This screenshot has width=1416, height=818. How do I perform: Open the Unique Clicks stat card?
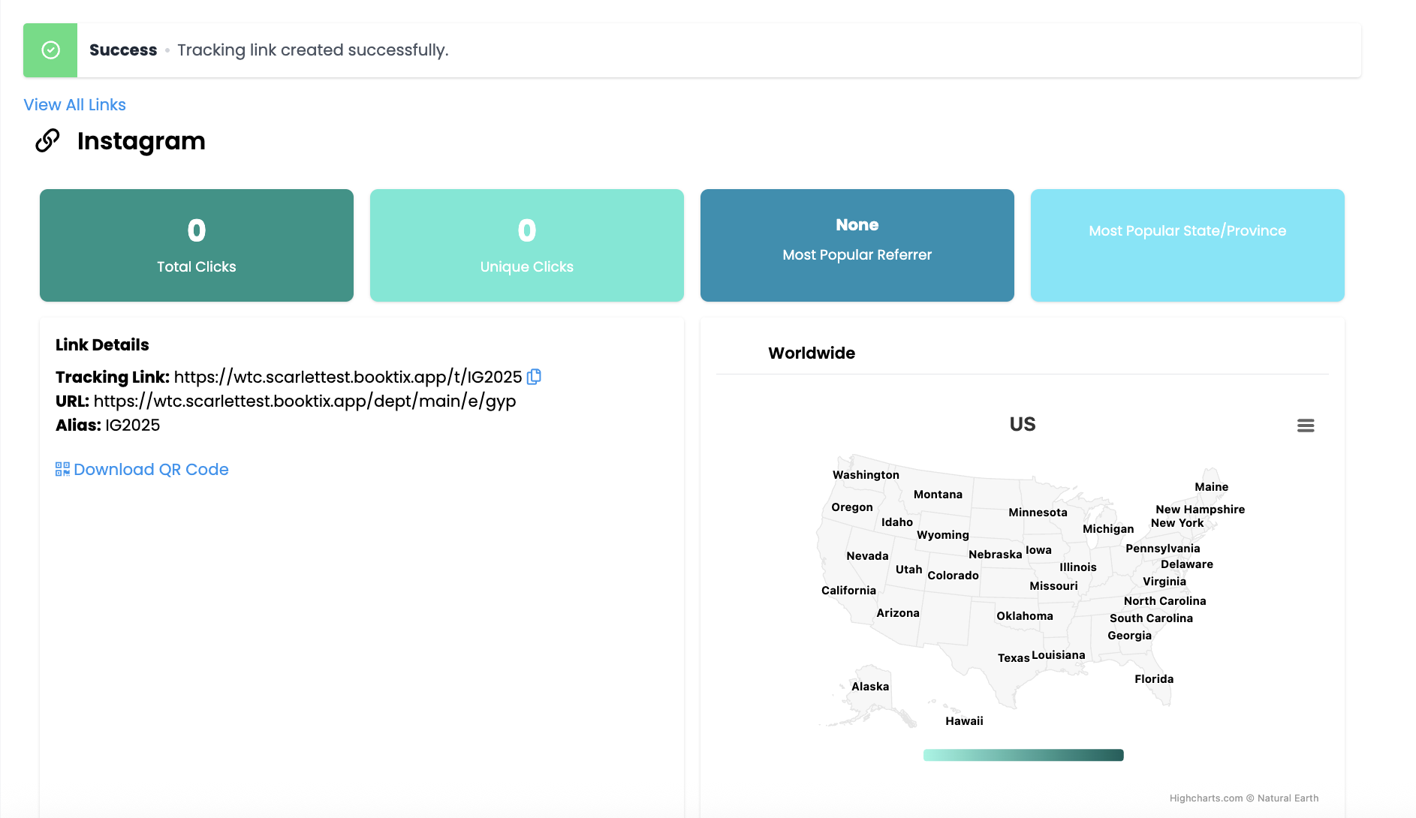coord(527,245)
